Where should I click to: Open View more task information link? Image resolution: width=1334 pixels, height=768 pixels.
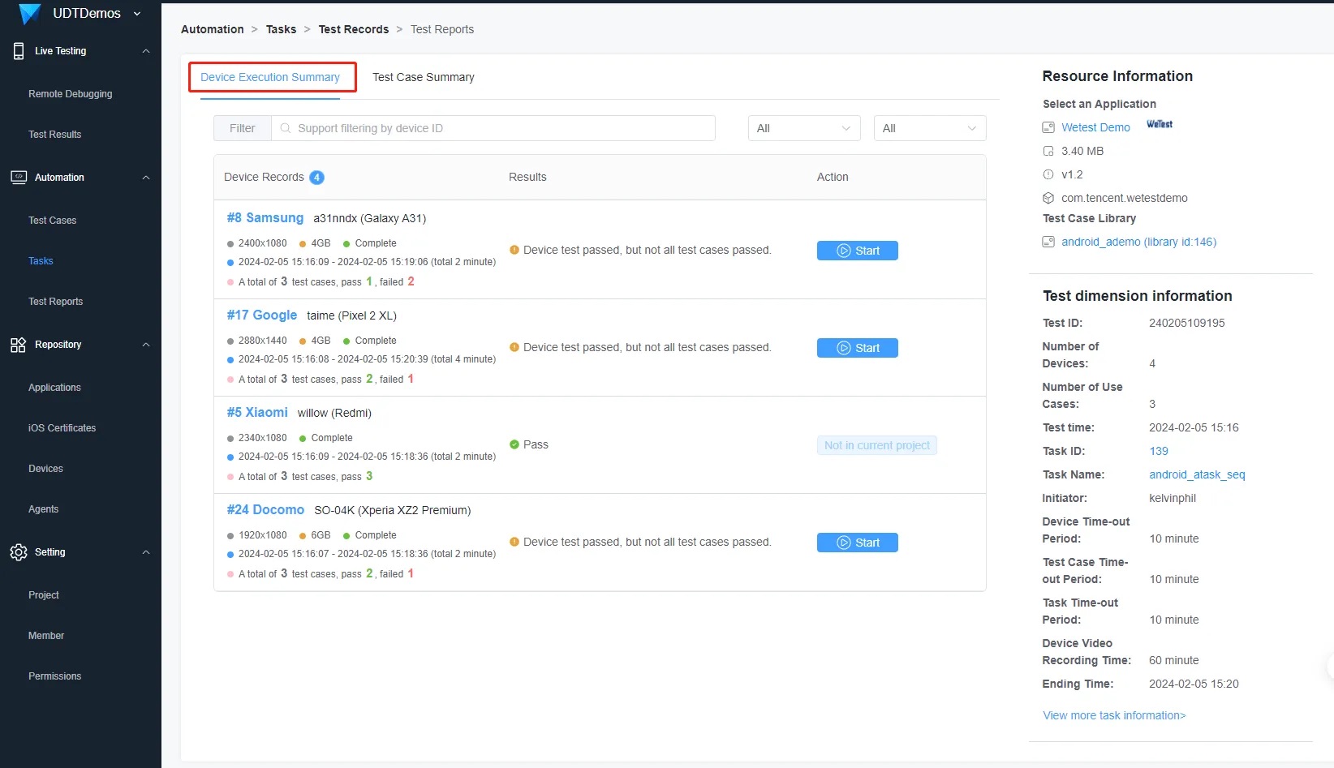(1114, 715)
